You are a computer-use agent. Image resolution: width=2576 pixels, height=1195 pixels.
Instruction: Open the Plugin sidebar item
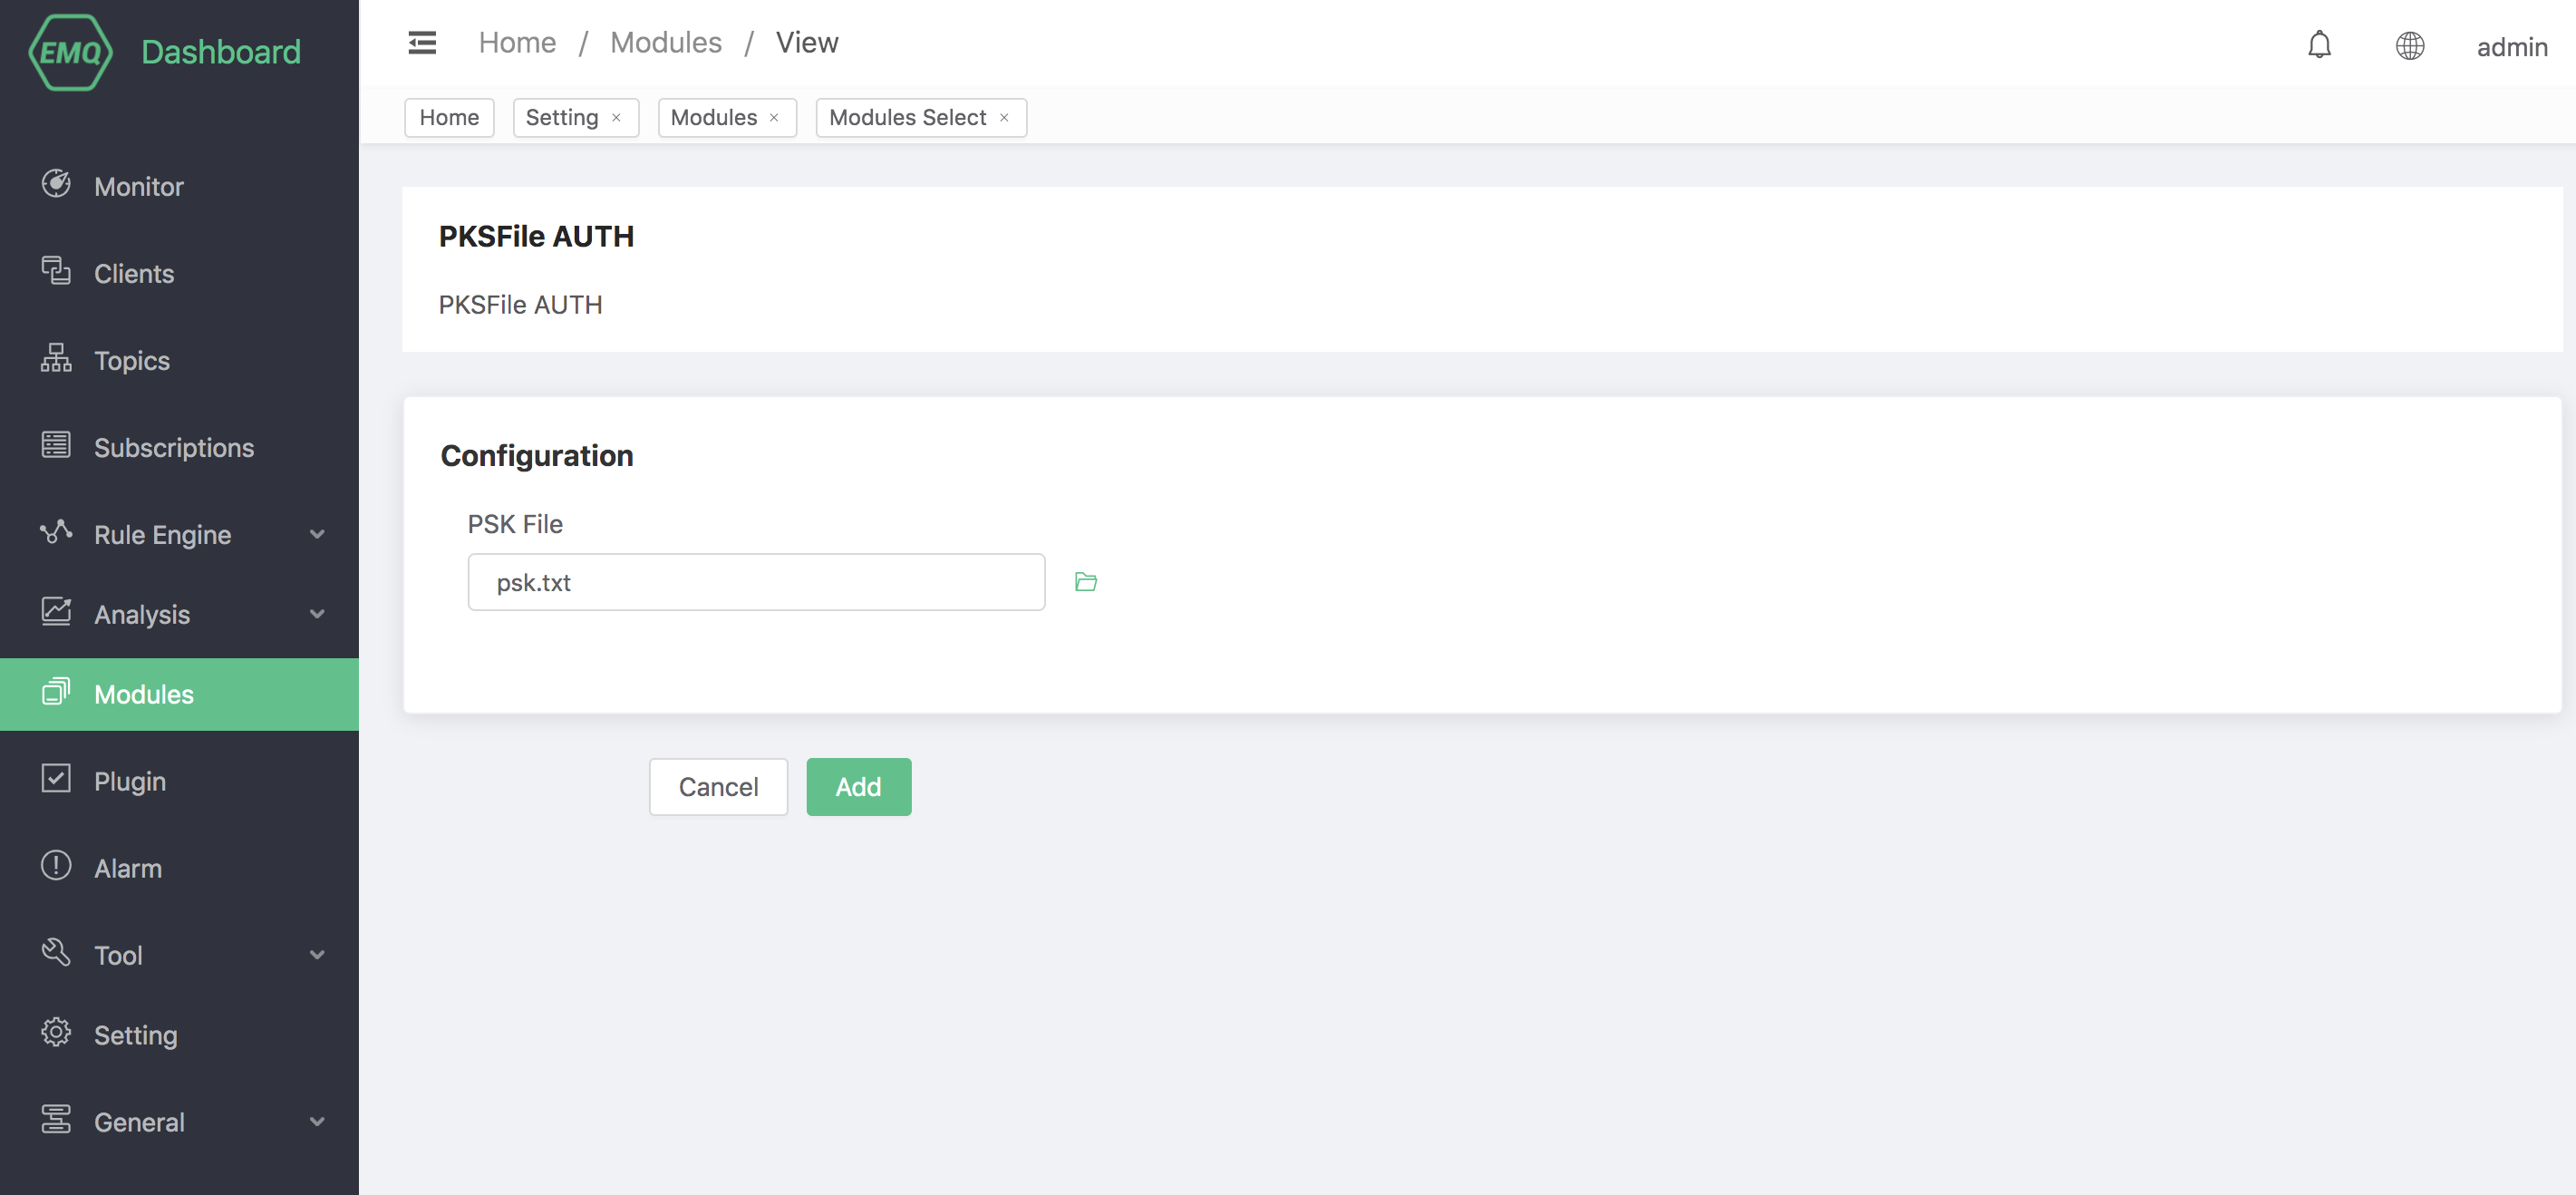tap(129, 781)
